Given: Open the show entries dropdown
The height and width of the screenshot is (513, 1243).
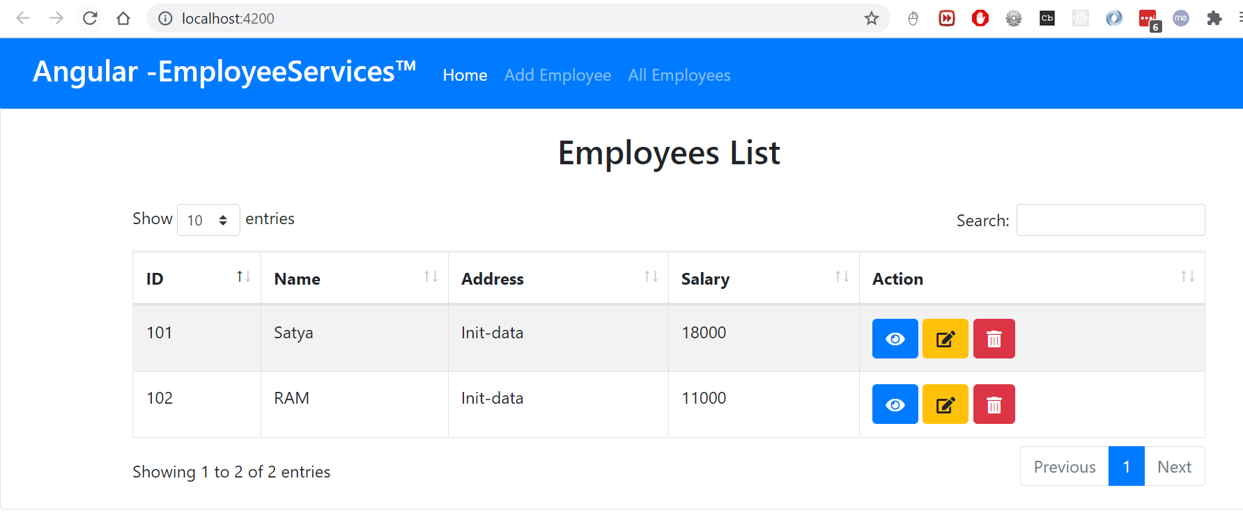Looking at the screenshot, I should tap(208, 220).
